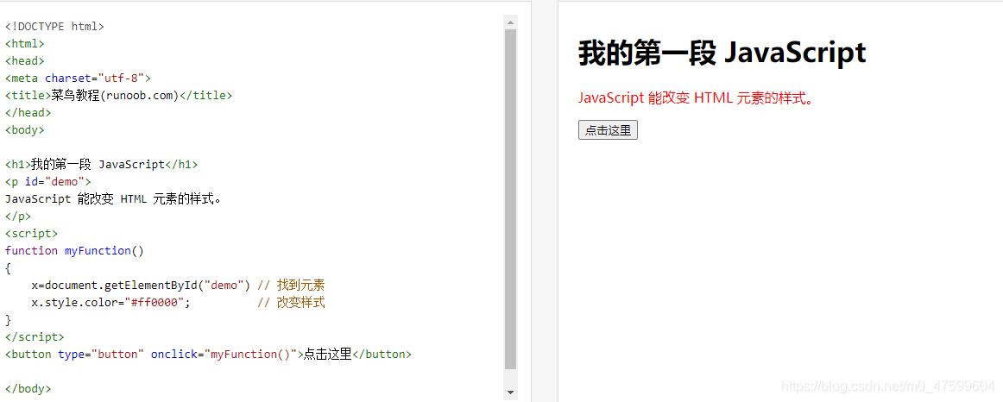Click the <button type="button"> code line

click(209, 355)
